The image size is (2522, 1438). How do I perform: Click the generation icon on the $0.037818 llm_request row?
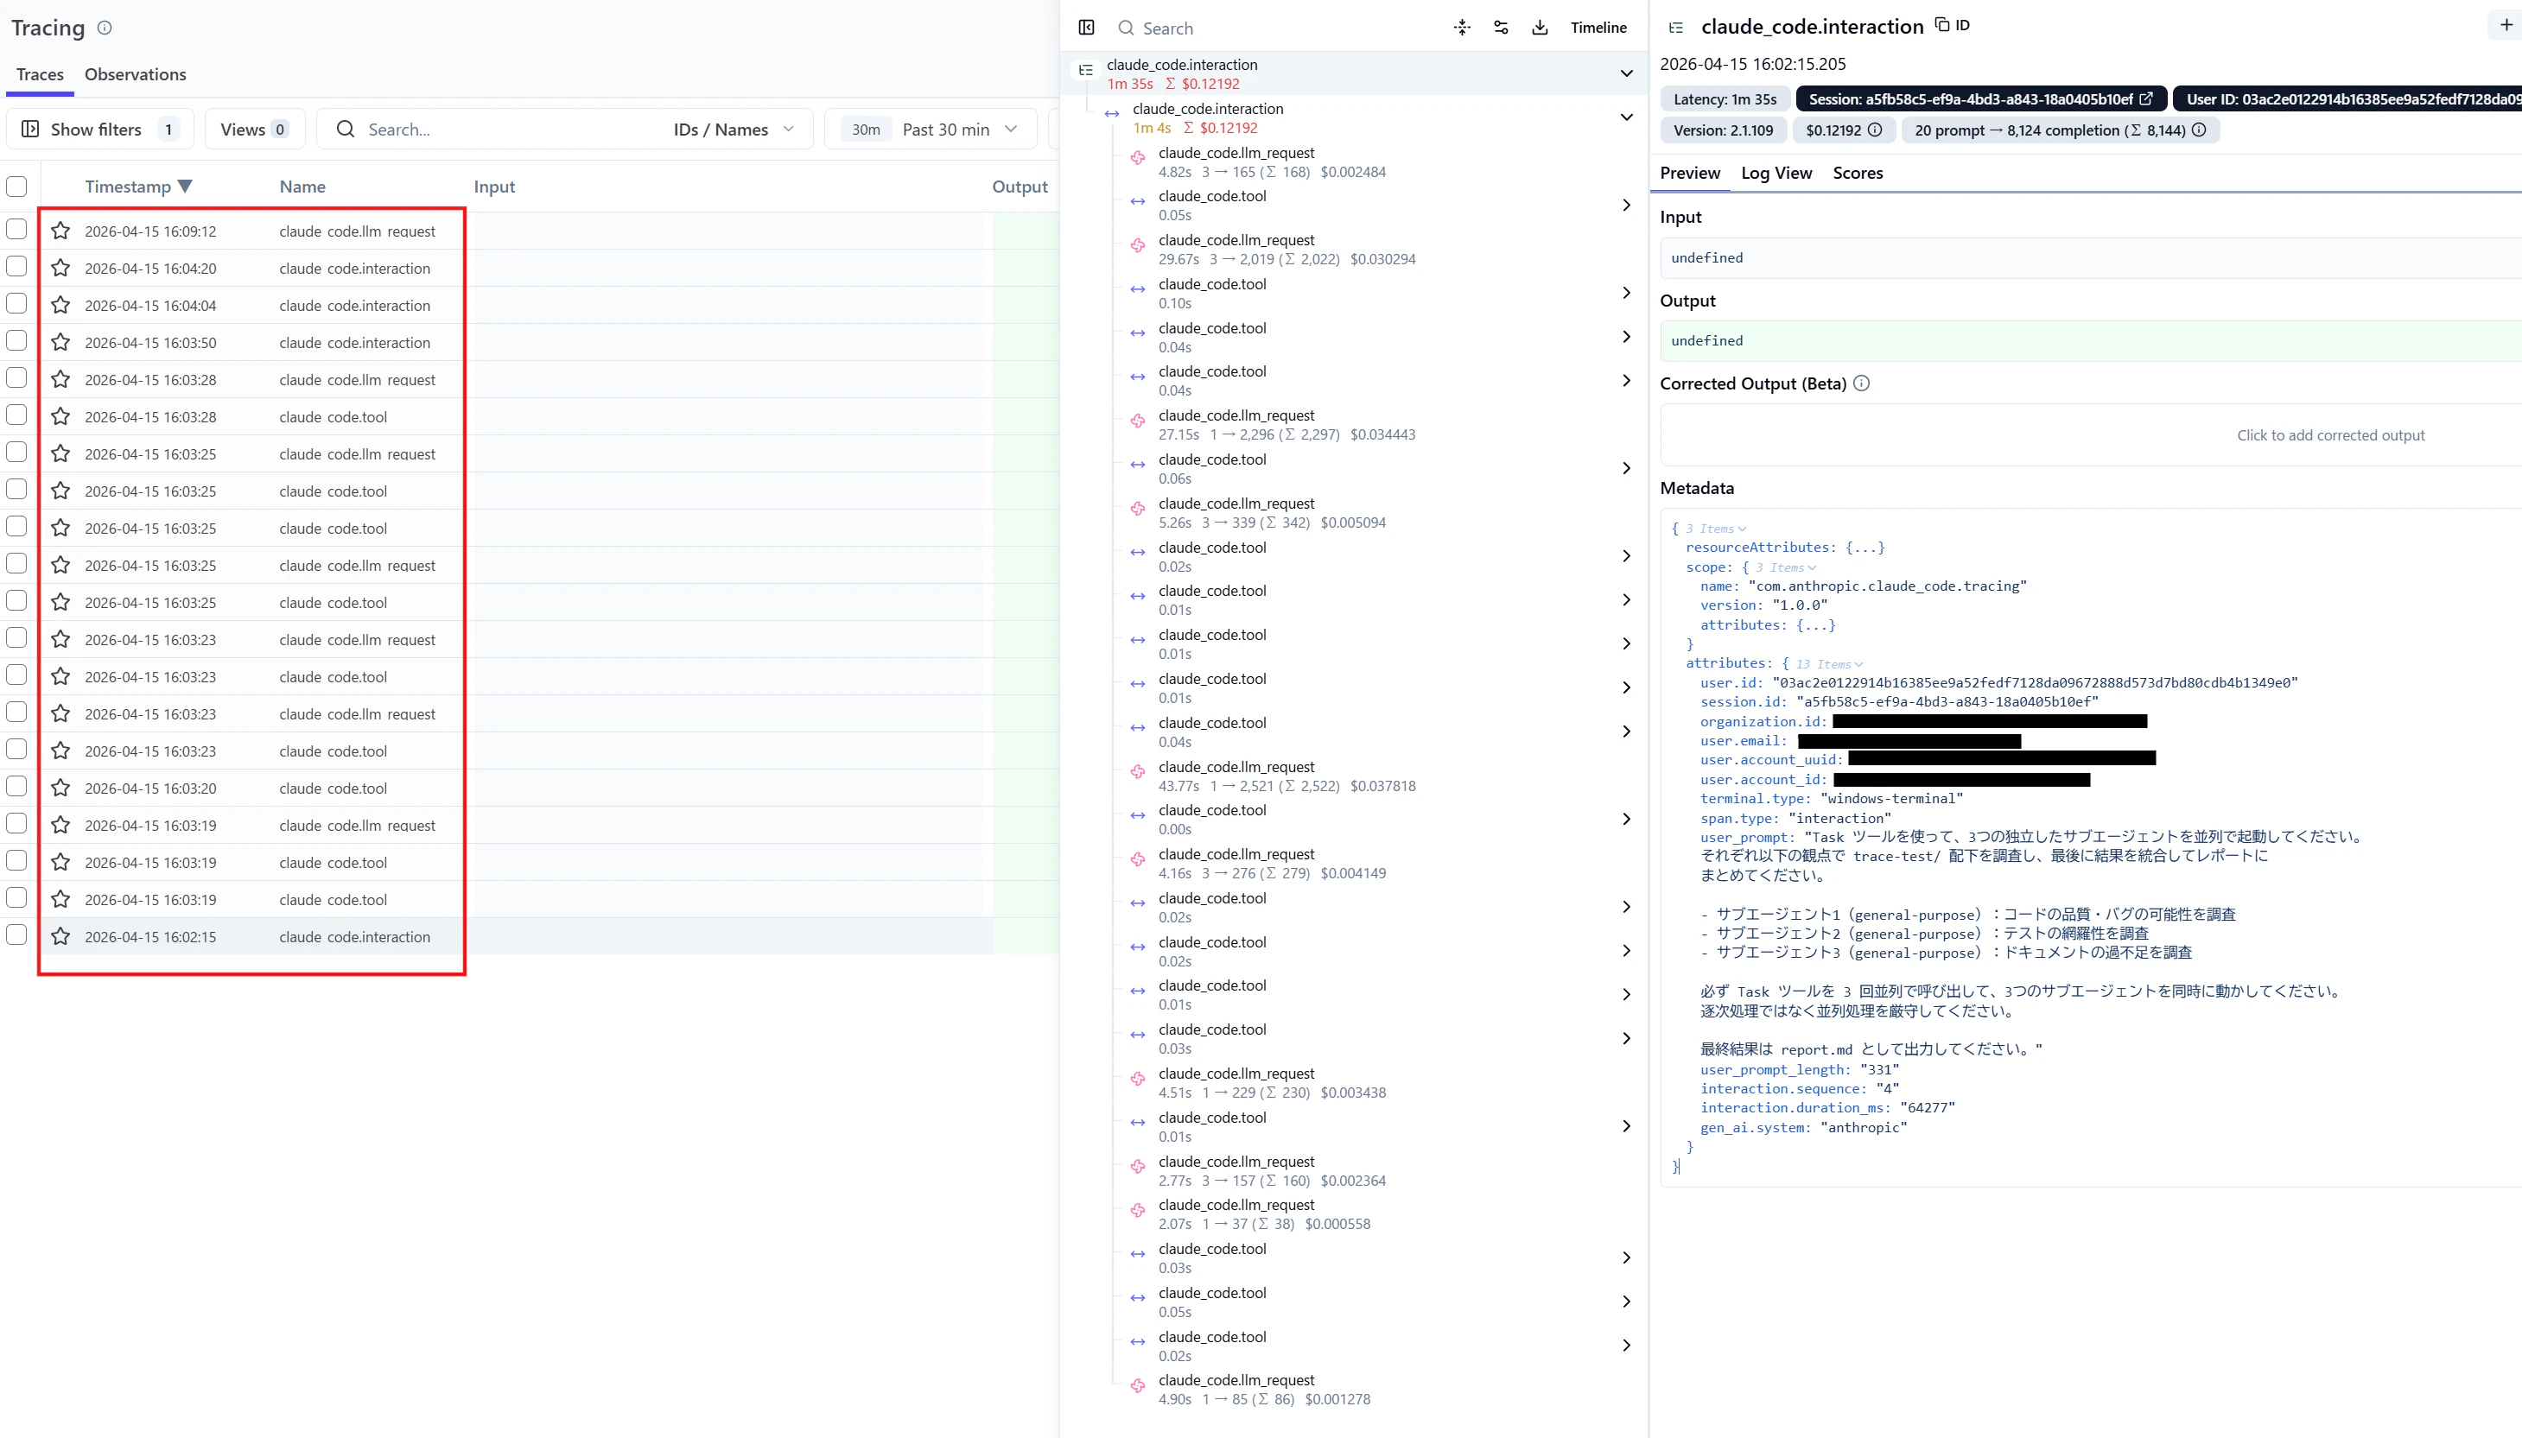click(1138, 772)
